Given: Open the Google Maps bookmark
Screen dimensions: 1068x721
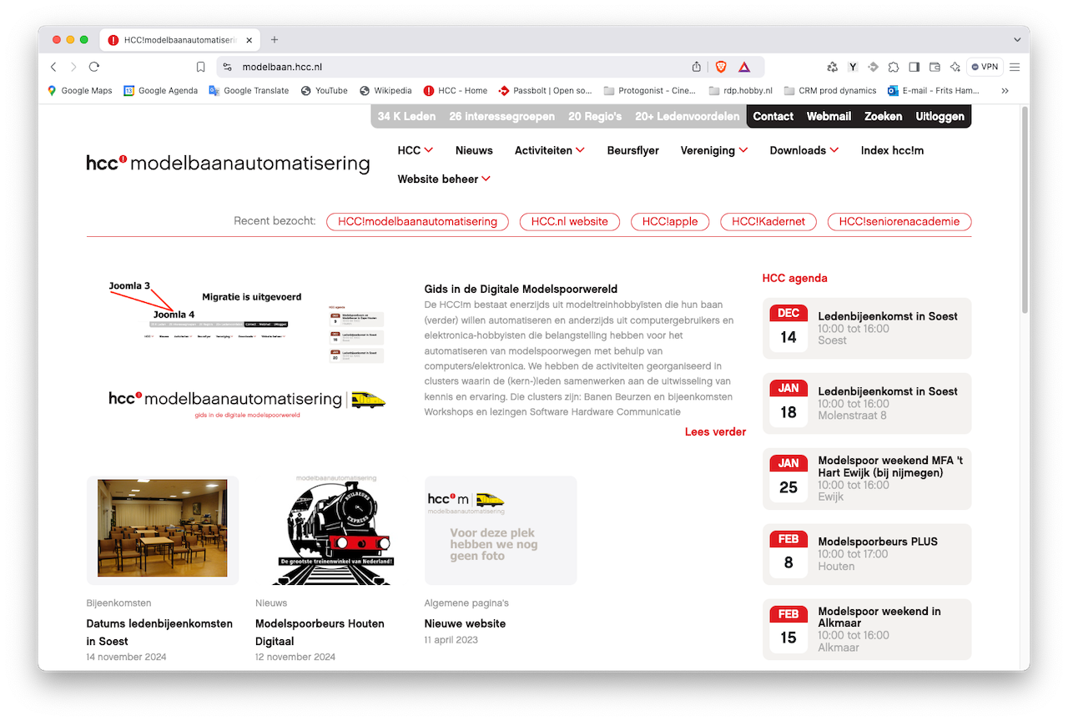Looking at the screenshot, I should tap(79, 90).
